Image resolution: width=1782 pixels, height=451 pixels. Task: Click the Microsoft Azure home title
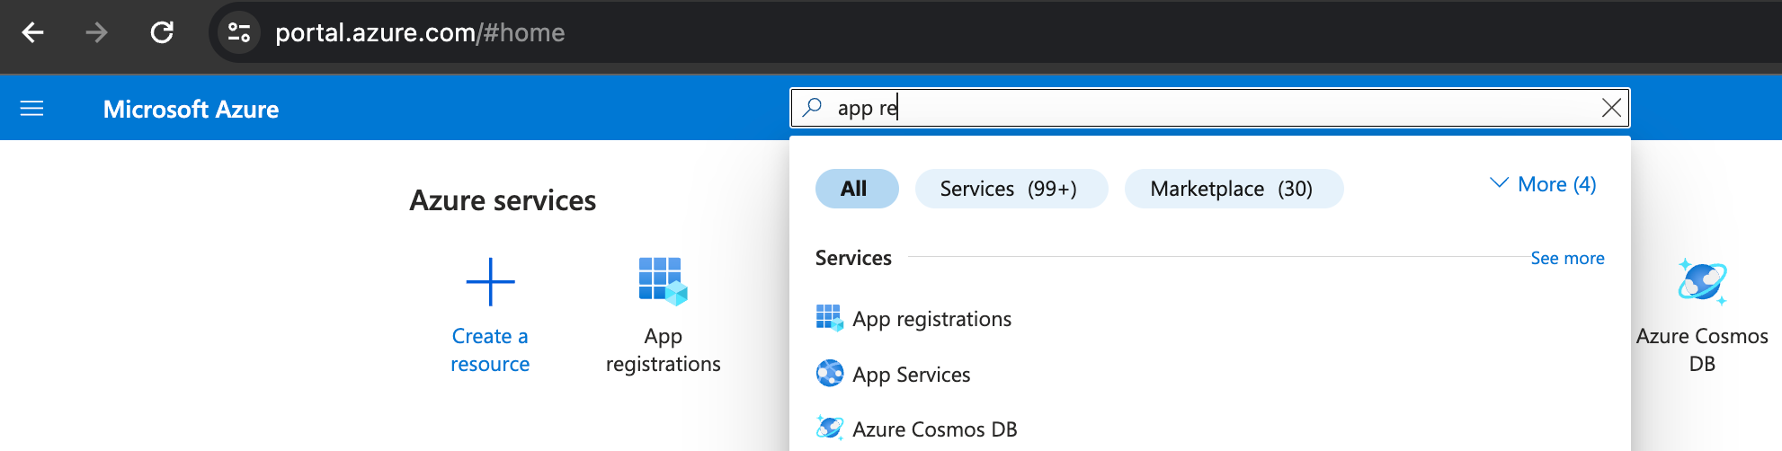click(x=191, y=109)
